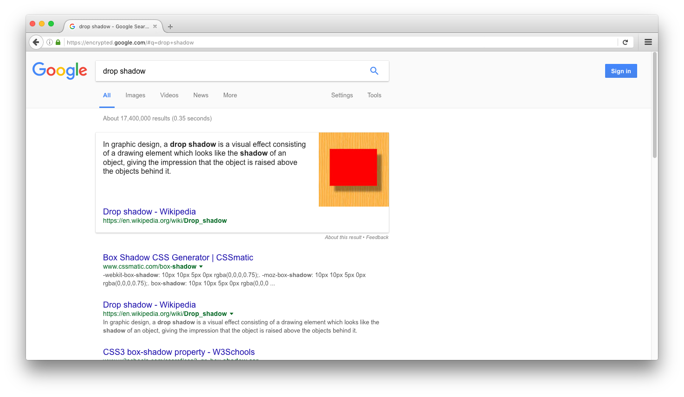Focus the browser address bar

coord(341,42)
